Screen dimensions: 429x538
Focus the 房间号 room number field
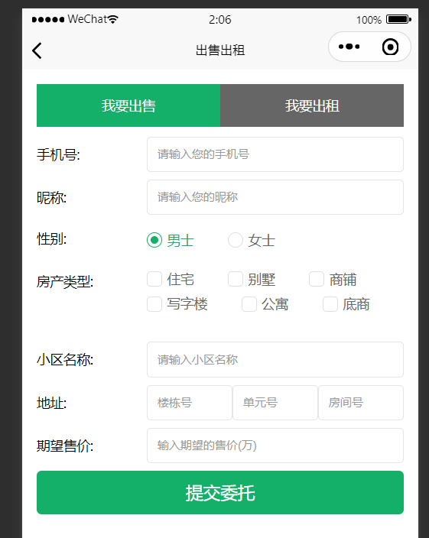click(x=361, y=403)
